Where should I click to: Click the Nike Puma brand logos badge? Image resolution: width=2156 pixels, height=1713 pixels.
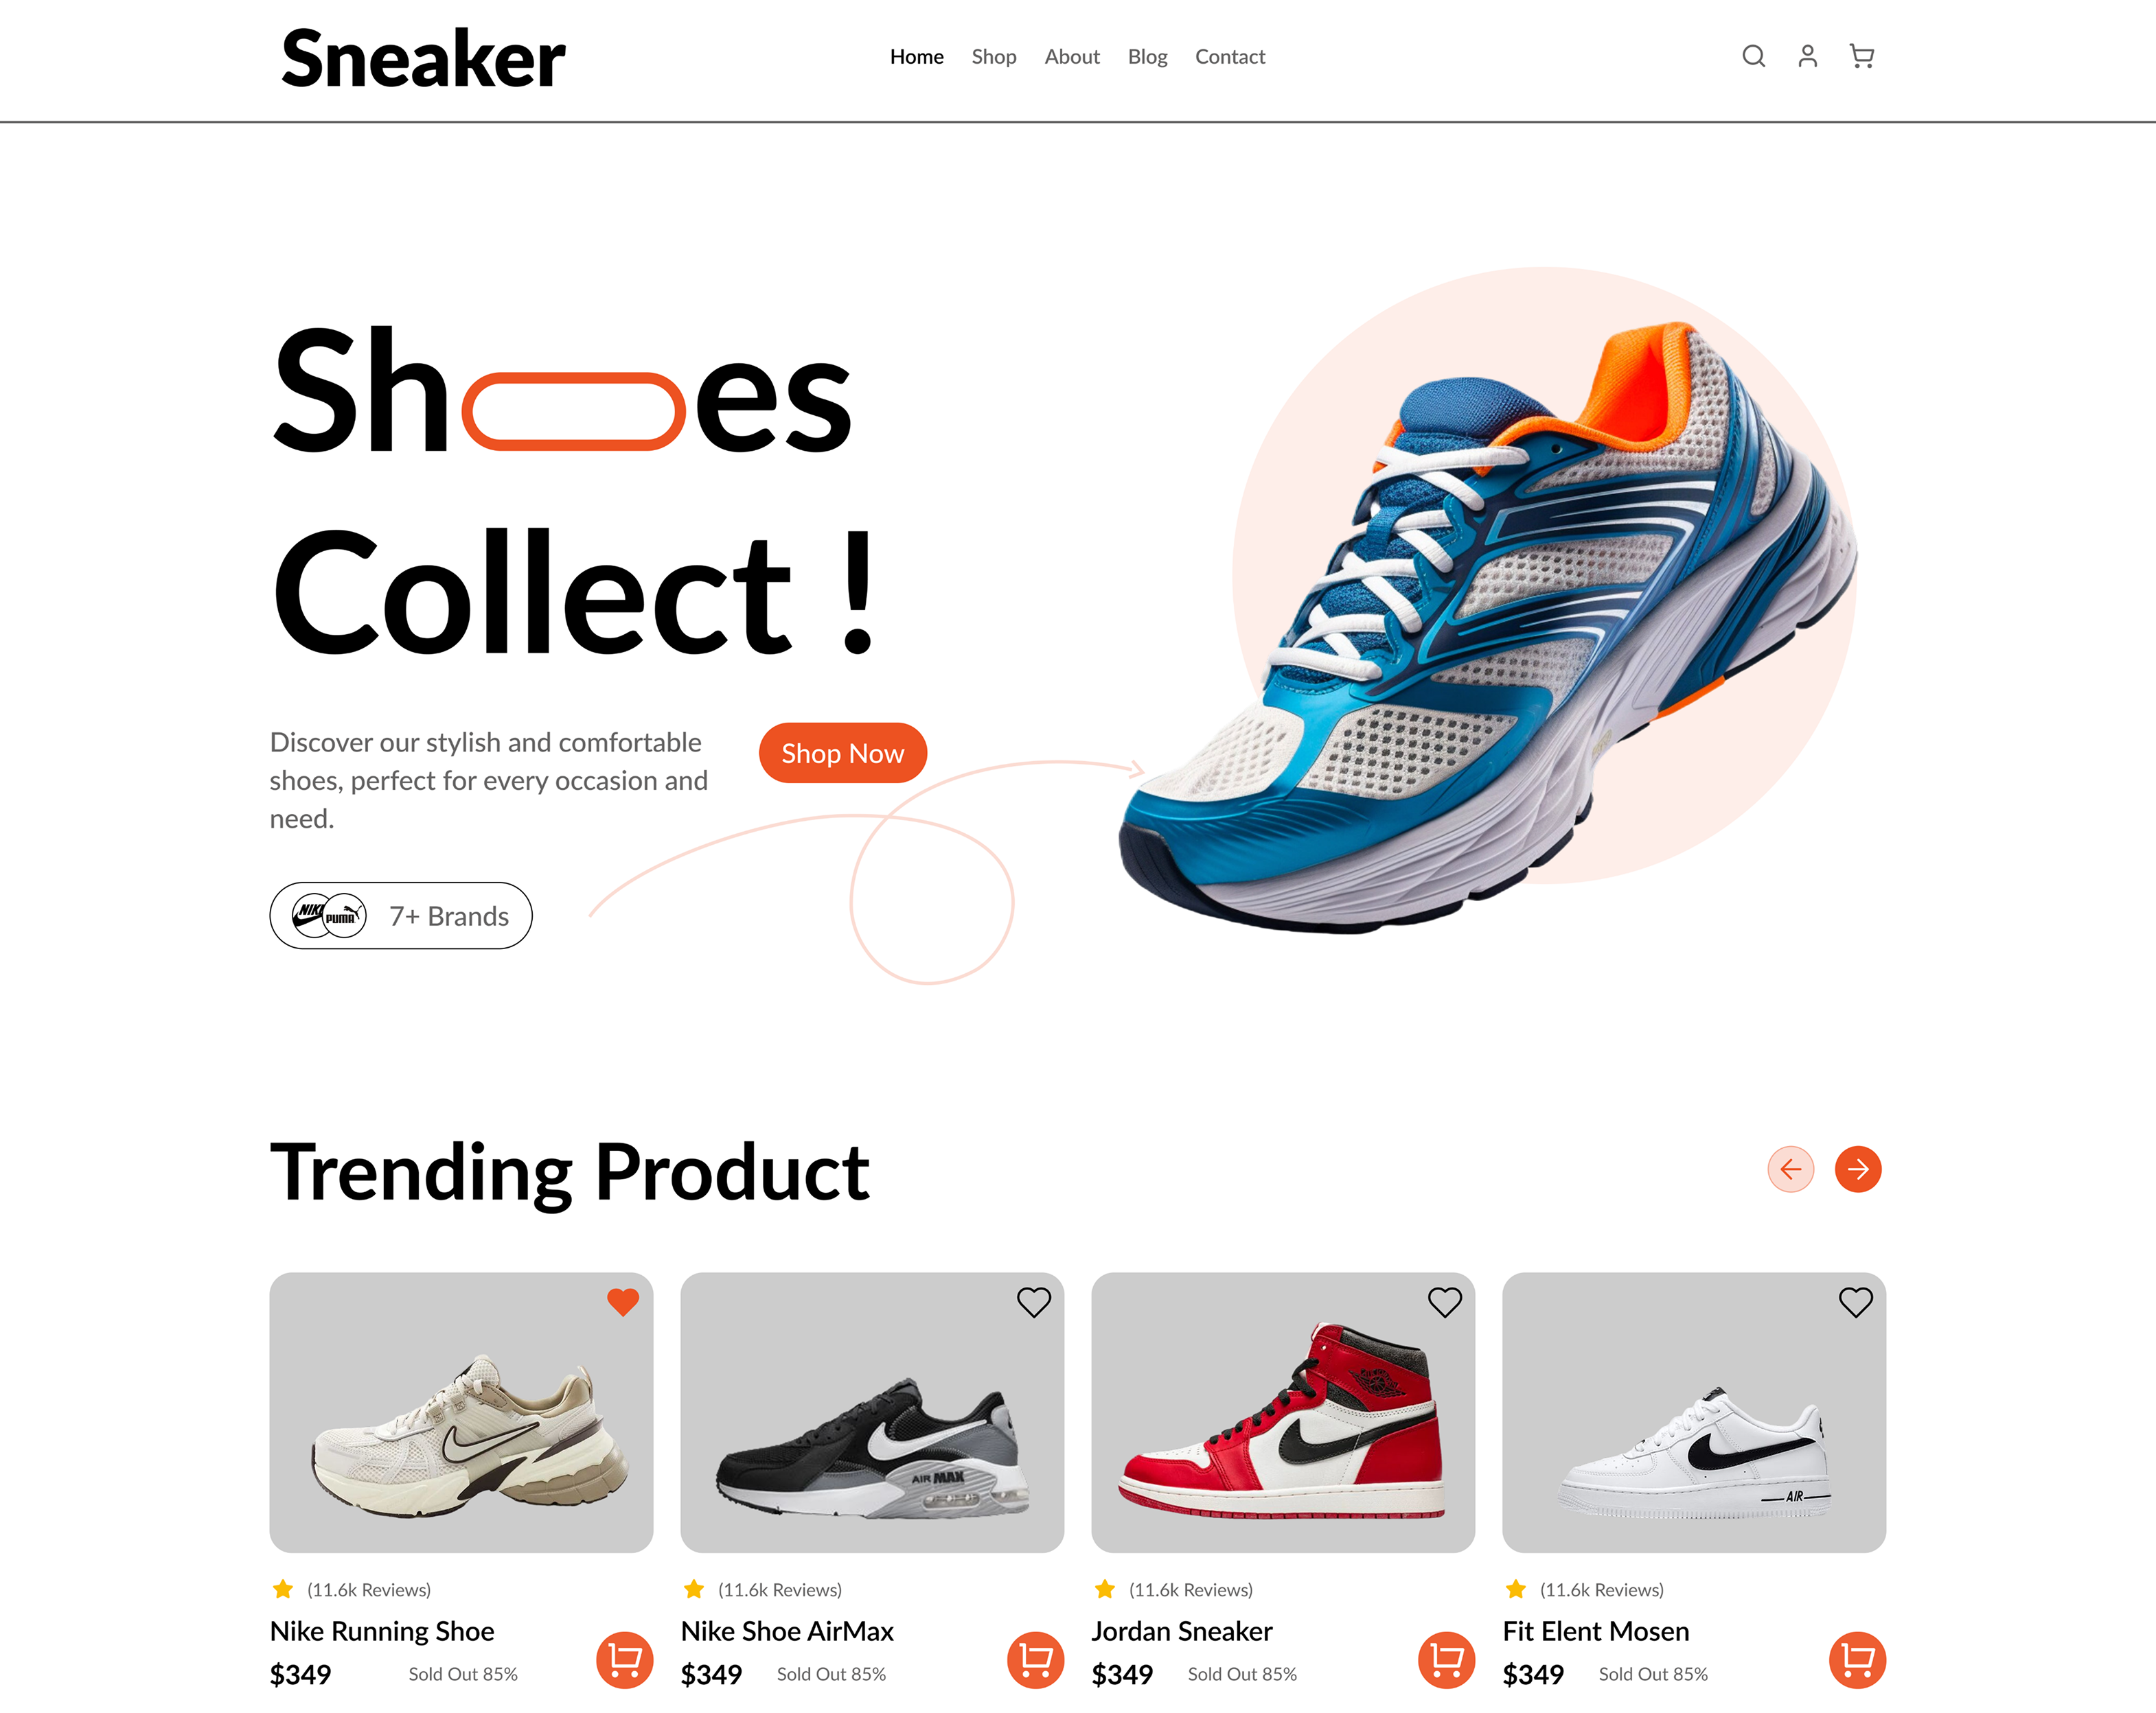[x=329, y=914]
